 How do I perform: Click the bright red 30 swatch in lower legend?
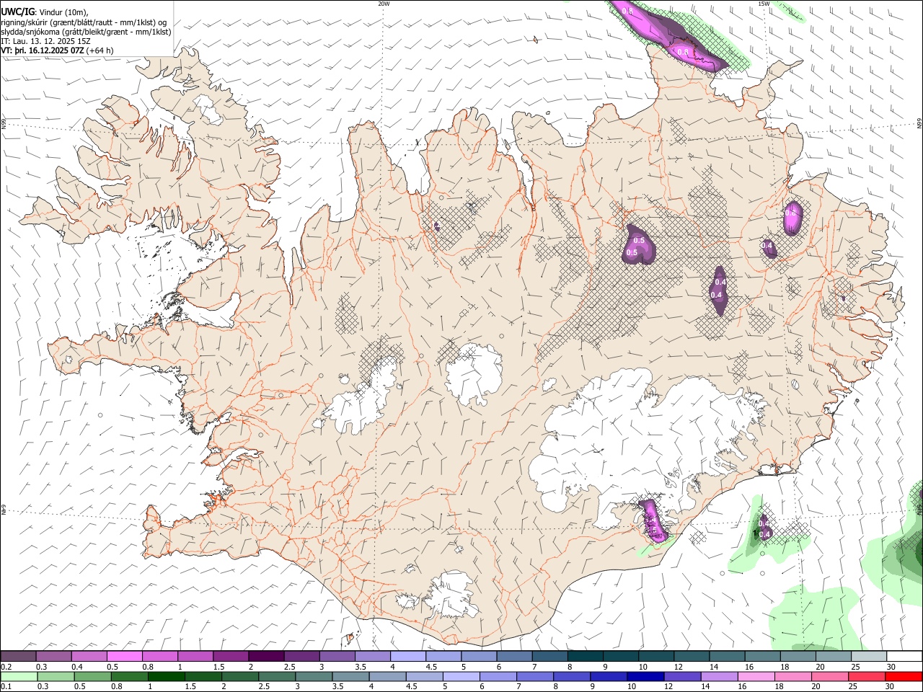coord(903,676)
